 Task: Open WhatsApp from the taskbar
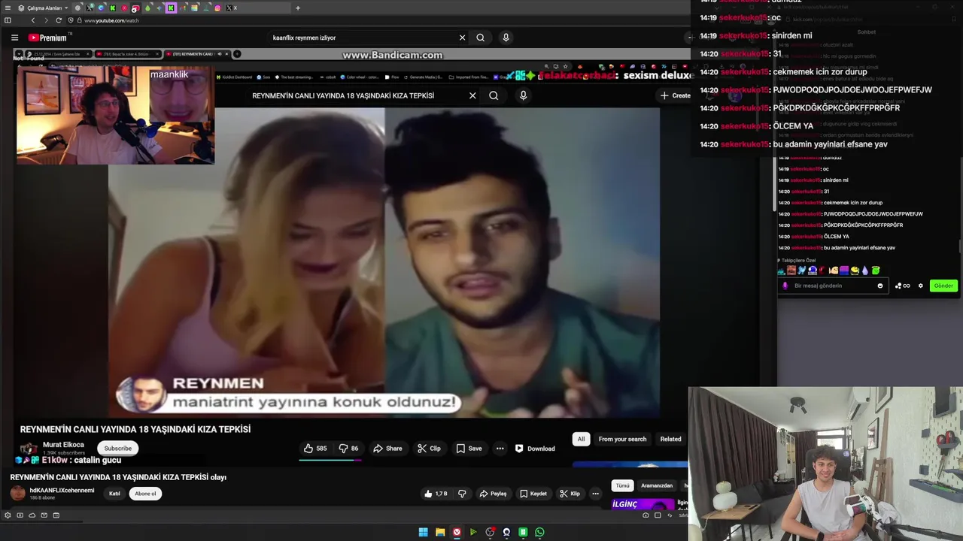539,532
